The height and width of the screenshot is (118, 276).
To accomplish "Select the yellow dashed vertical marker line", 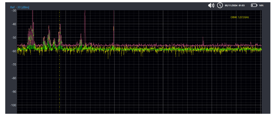I will (60, 61).
